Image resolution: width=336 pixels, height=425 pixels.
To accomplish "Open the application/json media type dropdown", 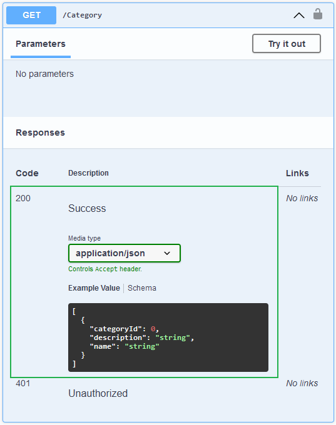I will click(x=125, y=253).
